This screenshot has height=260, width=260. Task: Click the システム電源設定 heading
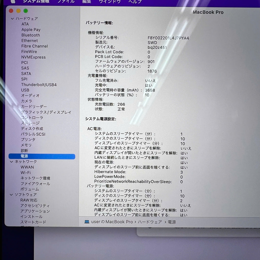(x=101, y=119)
